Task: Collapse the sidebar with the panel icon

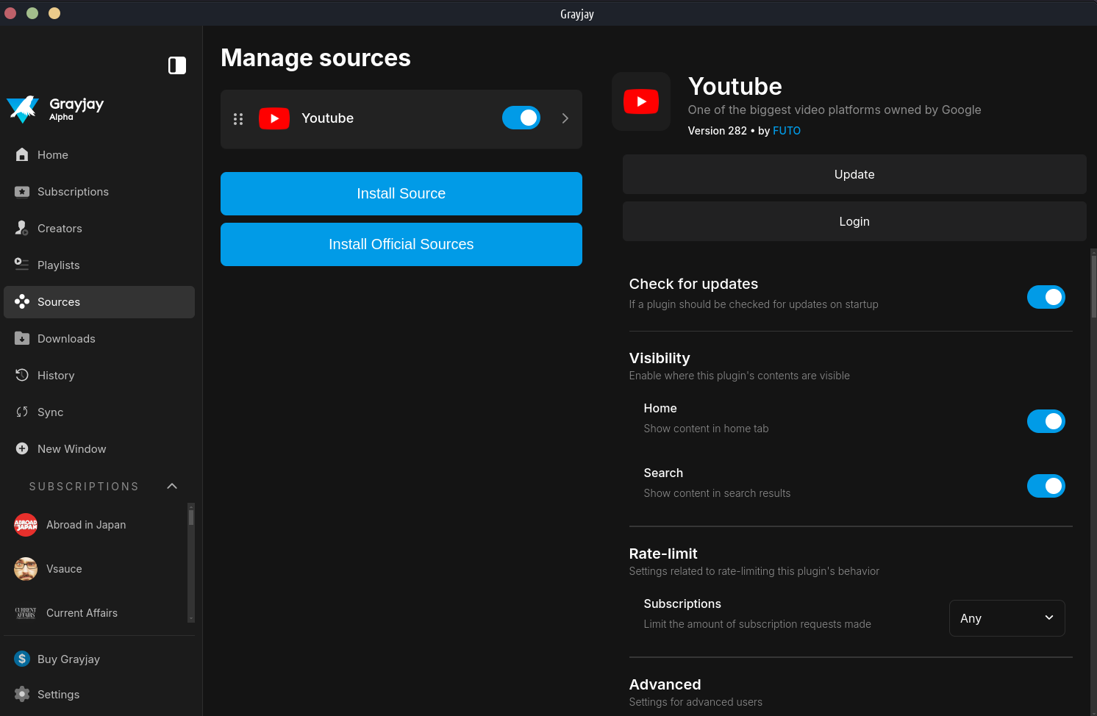Action: 177,65
